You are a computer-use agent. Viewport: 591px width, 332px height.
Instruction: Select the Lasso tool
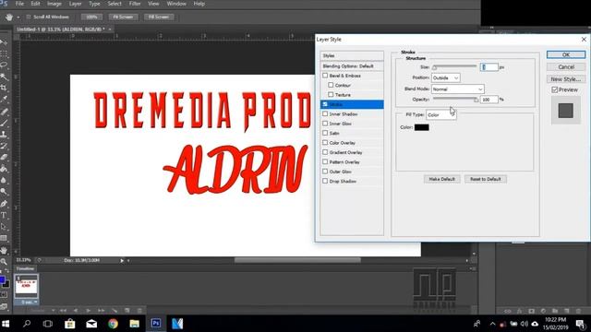4,65
